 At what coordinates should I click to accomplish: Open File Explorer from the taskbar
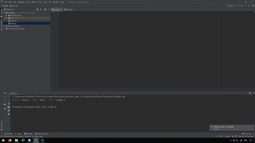pos(16,140)
